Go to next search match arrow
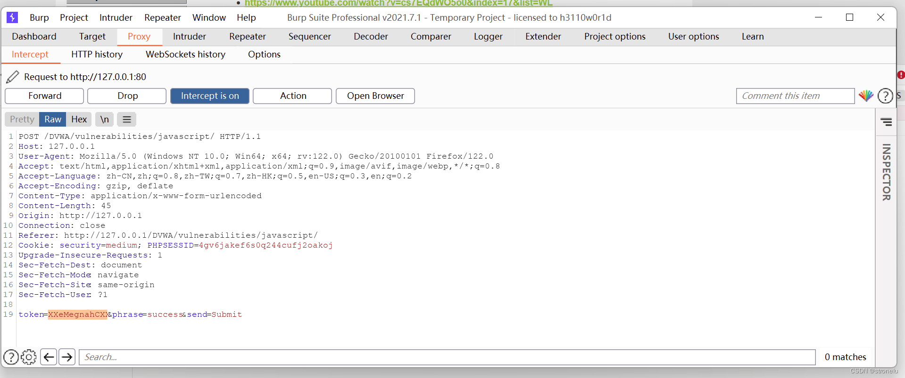This screenshot has width=905, height=378. coord(67,357)
